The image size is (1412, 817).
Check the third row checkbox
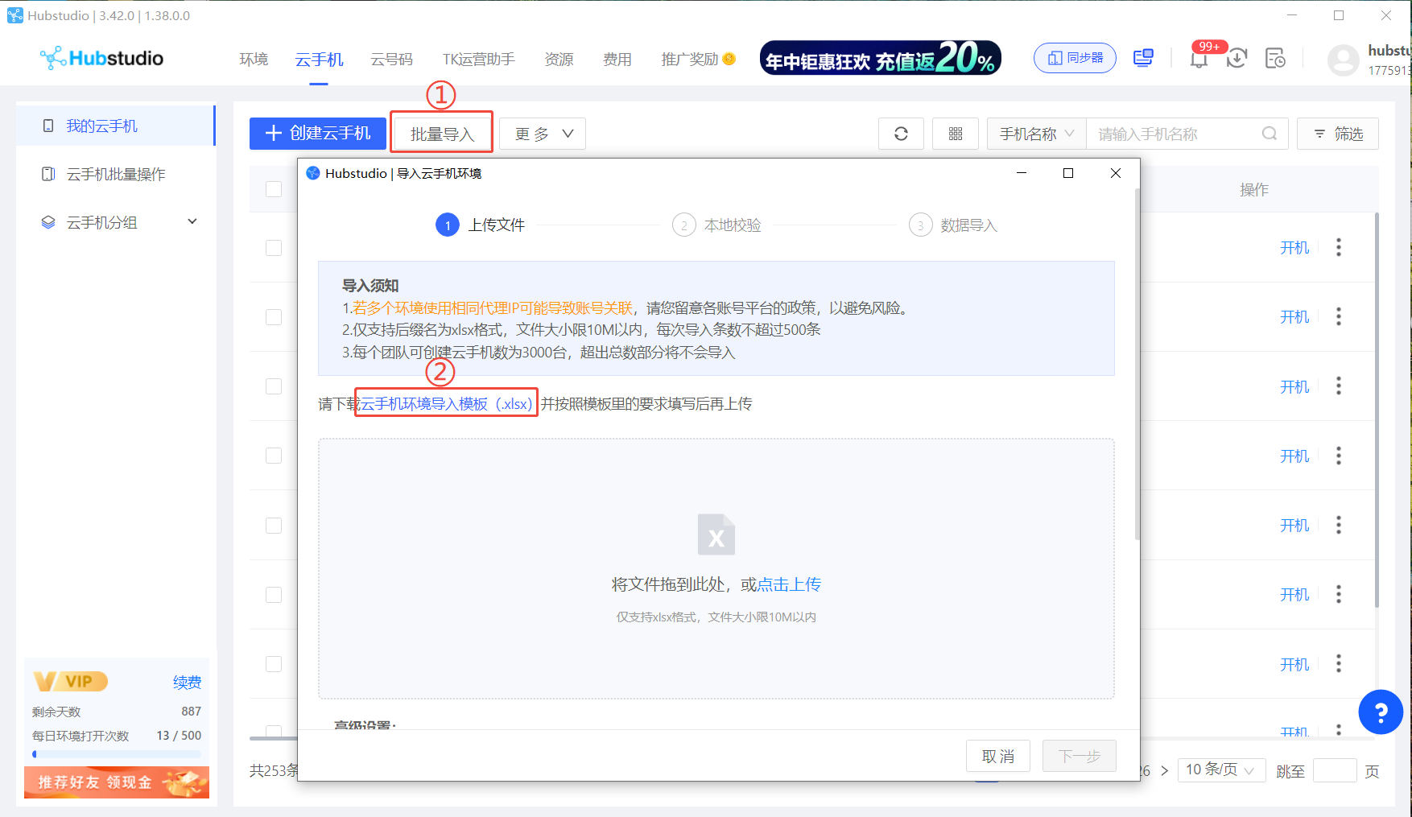[274, 386]
